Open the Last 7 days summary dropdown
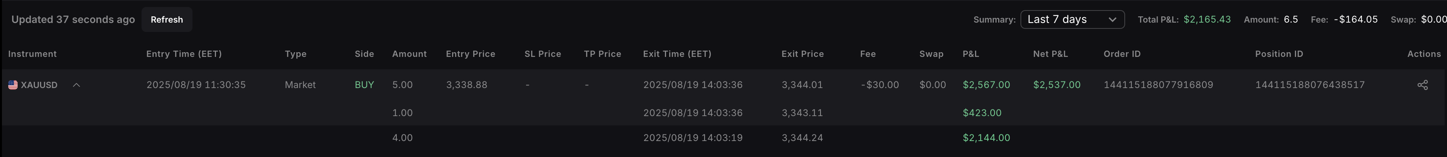The width and height of the screenshot is (1447, 157). pyautogui.click(x=1072, y=19)
